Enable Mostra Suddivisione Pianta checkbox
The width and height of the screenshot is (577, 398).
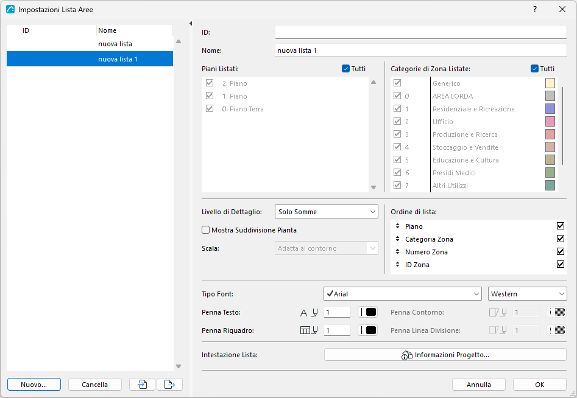[206, 230]
